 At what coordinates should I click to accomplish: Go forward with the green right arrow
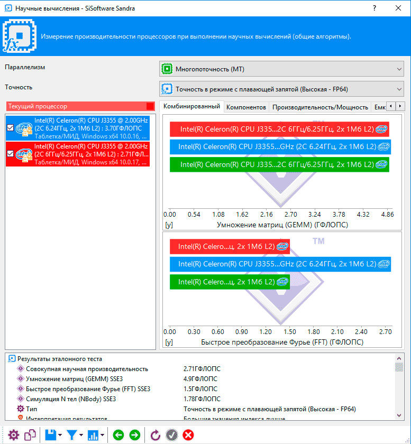[x=135, y=435]
